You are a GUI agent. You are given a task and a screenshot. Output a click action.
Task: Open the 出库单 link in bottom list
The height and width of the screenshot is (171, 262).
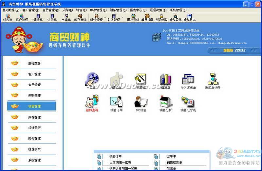[x=171, y=156]
